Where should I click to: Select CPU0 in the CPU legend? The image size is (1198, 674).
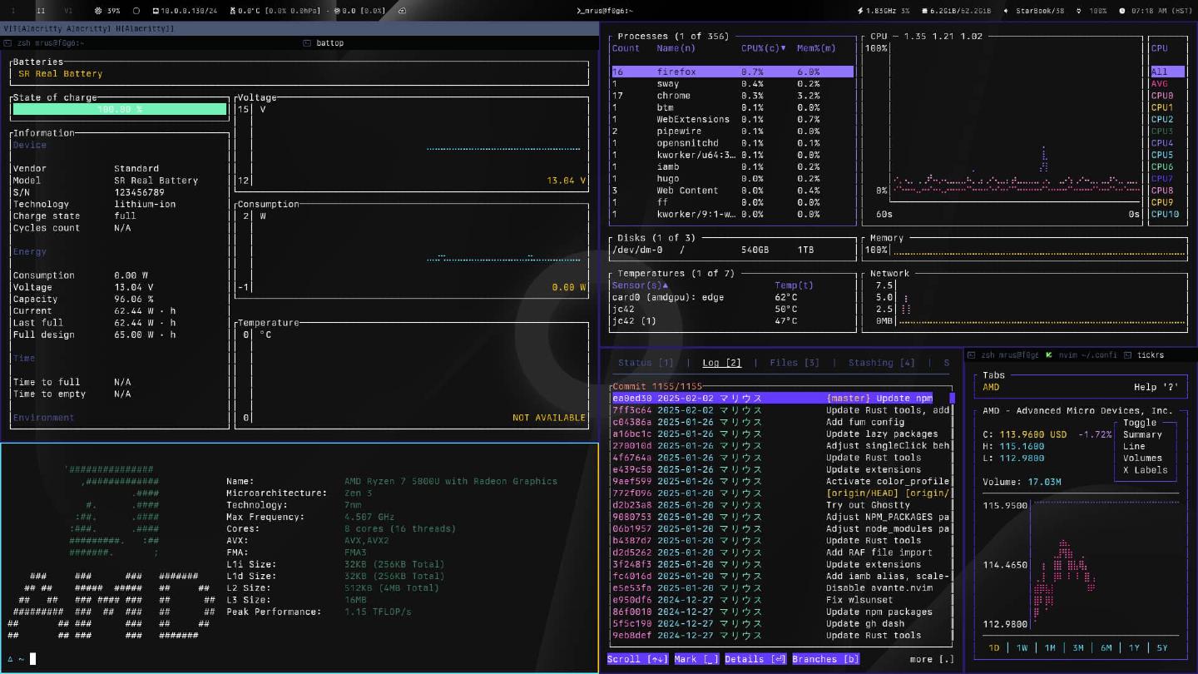point(1162,96)
